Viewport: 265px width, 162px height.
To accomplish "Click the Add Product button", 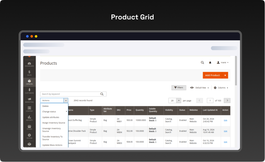I will tap(212, 75).
